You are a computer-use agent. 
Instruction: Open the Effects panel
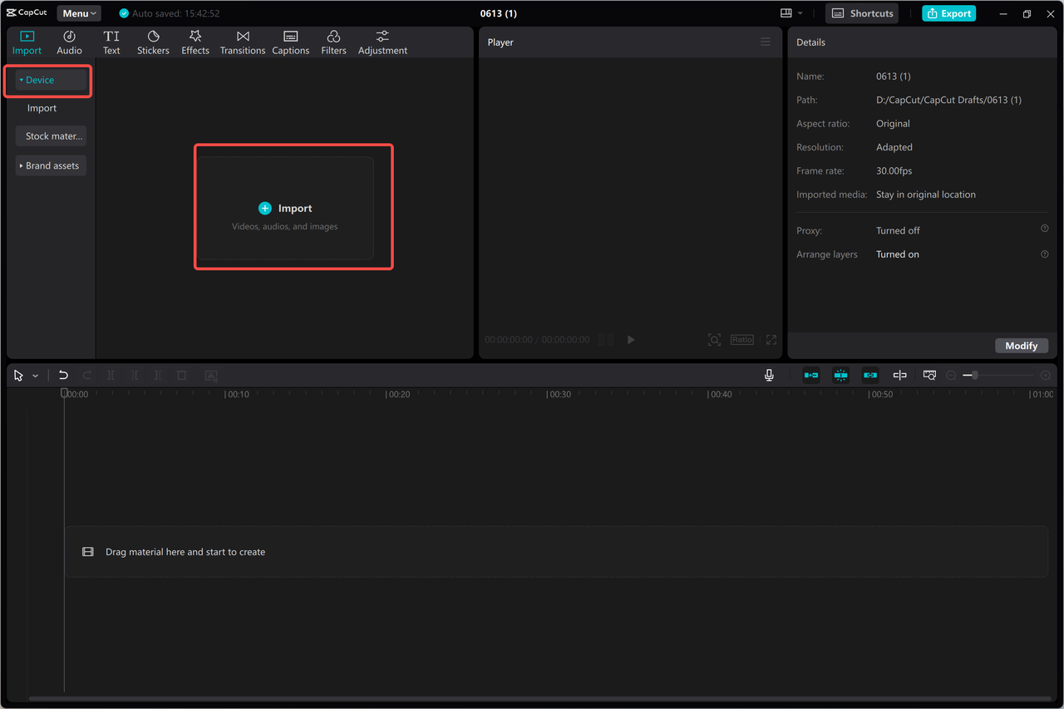195,42
